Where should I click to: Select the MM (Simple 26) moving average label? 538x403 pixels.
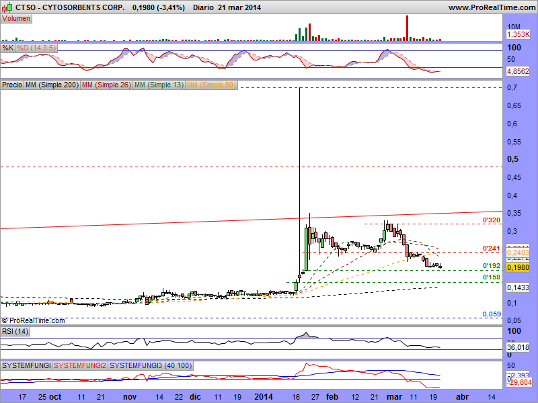[x=106, y=85]
